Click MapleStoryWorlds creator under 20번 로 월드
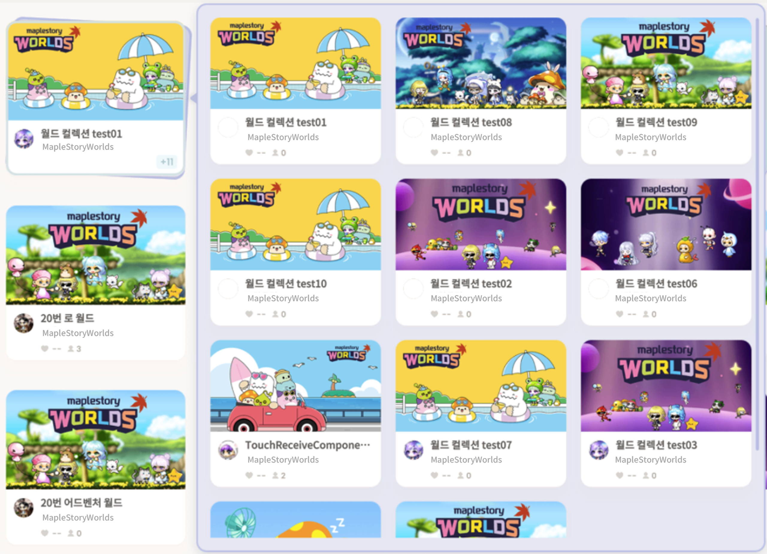Screen dimensions: 767x554 [78, 333]
